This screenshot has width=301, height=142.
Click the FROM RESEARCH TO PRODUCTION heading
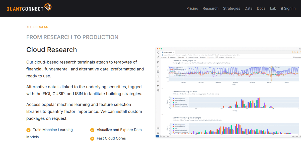[x=72, y=37]
